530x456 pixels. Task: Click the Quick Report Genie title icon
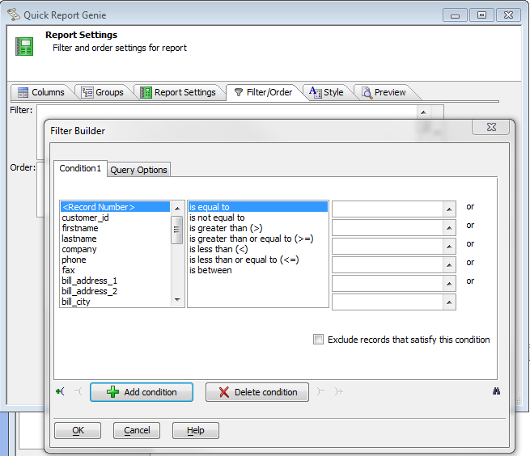(14, 15)
